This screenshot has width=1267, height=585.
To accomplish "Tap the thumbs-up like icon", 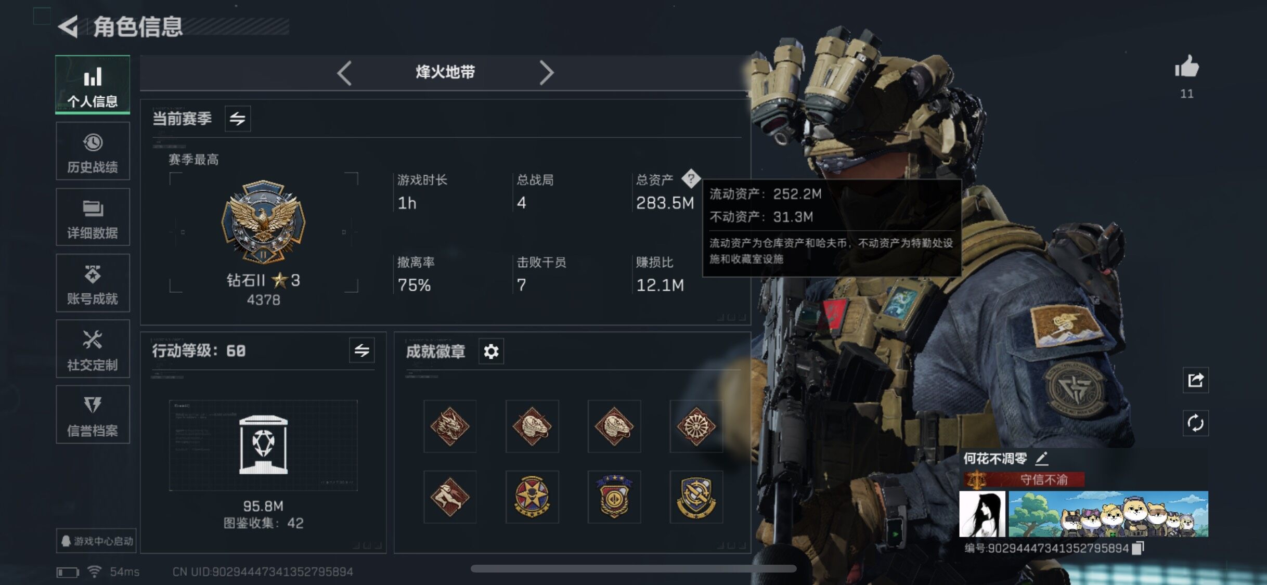I will pos(1186,67).
